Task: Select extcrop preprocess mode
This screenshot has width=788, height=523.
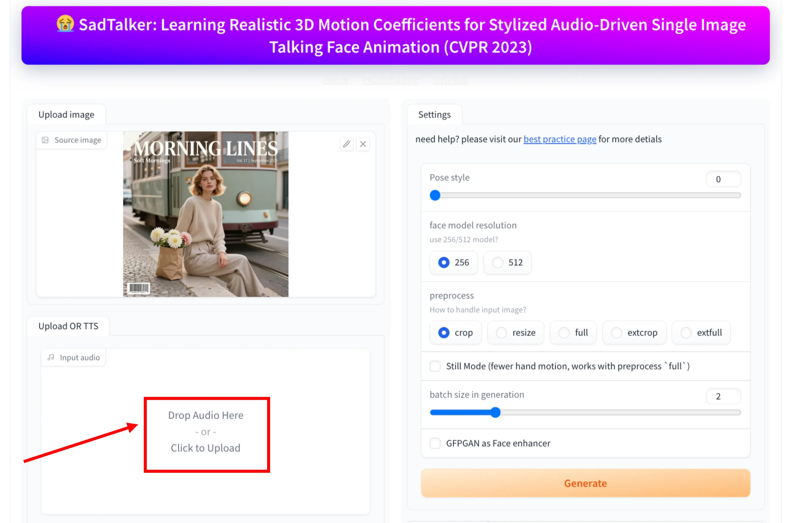Action: click(616, 333)
